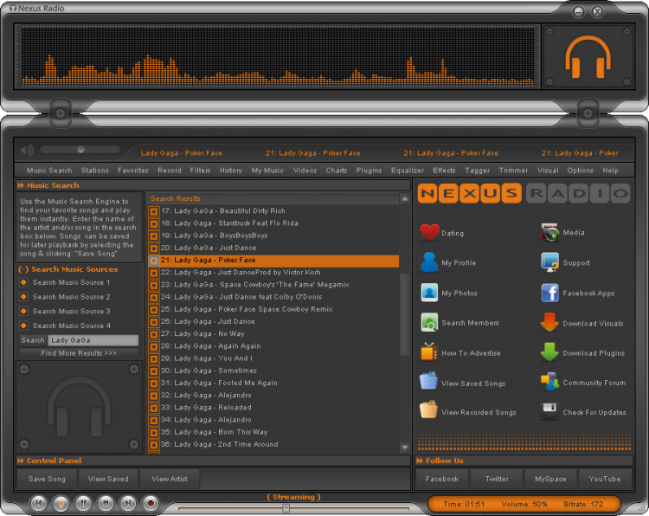Click the play box beside Starstruck Feat Flo Rida
This screenshot has height=516, width=649.
[x=154, y=223]
